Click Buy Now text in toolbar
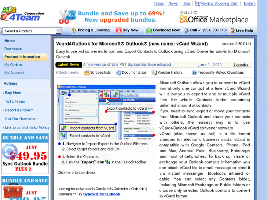Viewport: 267px width, 200px height. click(130, 30)
